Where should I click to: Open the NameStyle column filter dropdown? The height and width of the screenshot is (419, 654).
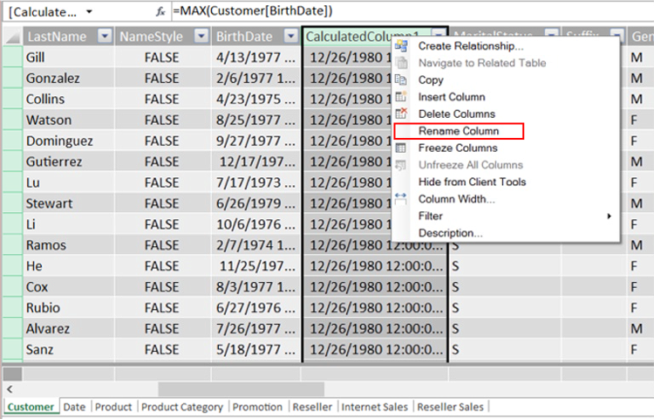[x=201, y=37]
